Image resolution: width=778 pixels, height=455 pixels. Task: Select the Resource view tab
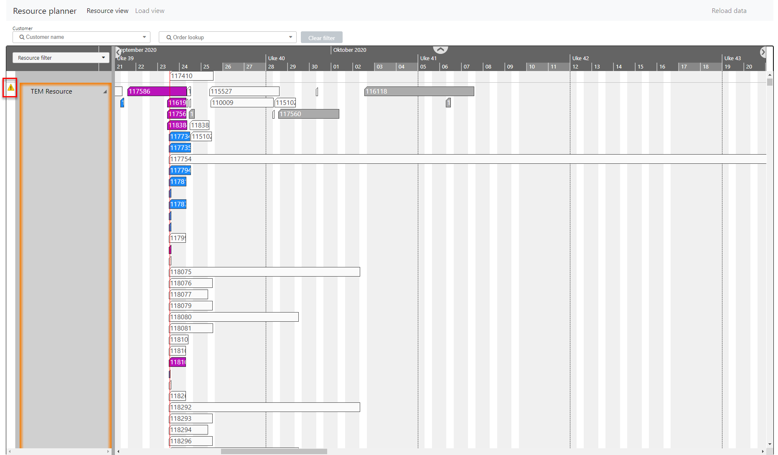coord(107,11)
